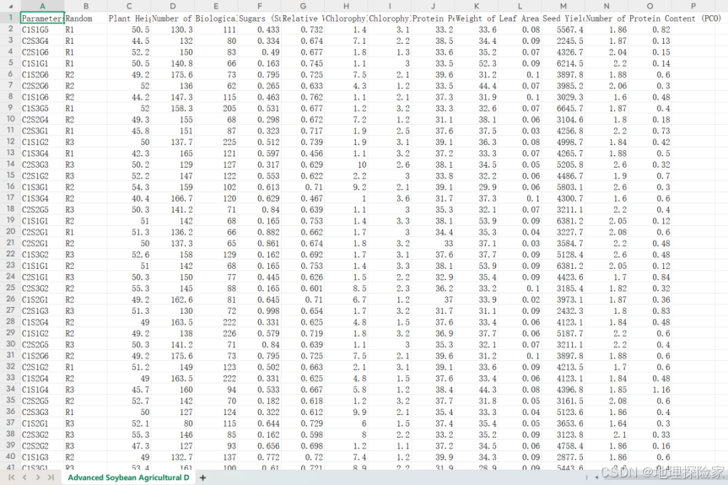Screen dimensions: 728x485
Task: Click chlorophyll value 3.6
Action: (x=390, y=198)
